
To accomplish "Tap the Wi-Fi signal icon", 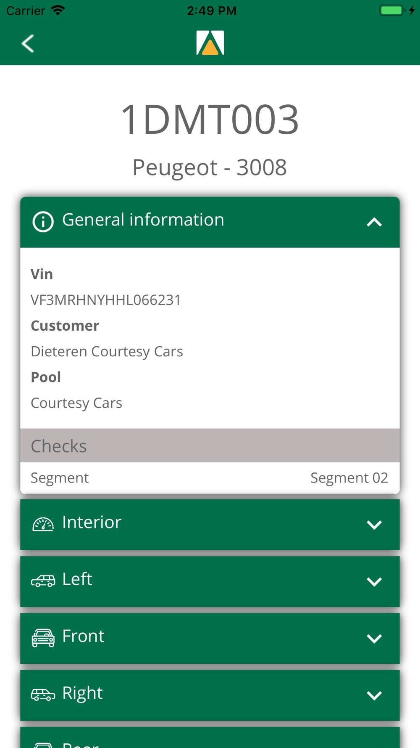I will point(58,10).
